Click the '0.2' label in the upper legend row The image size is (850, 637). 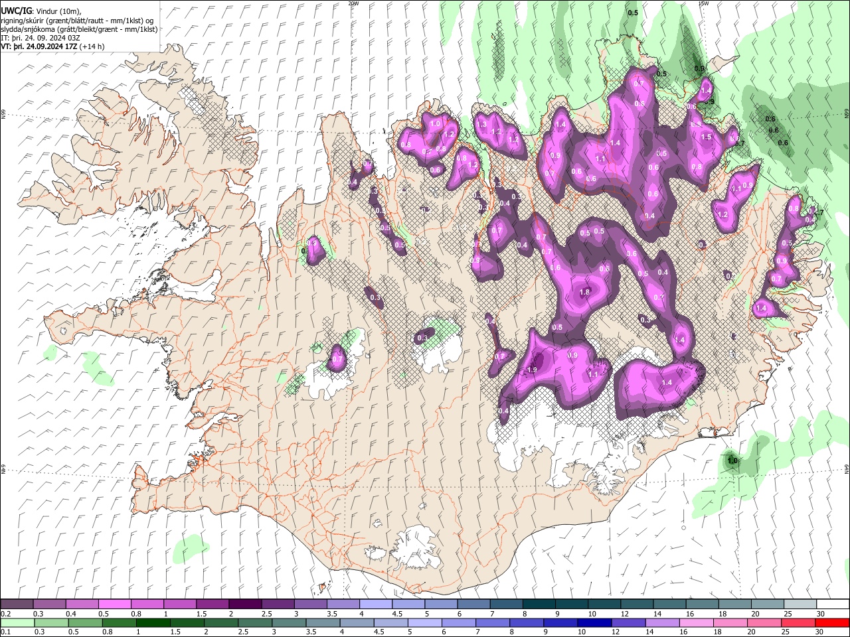(x=6, y=614)
